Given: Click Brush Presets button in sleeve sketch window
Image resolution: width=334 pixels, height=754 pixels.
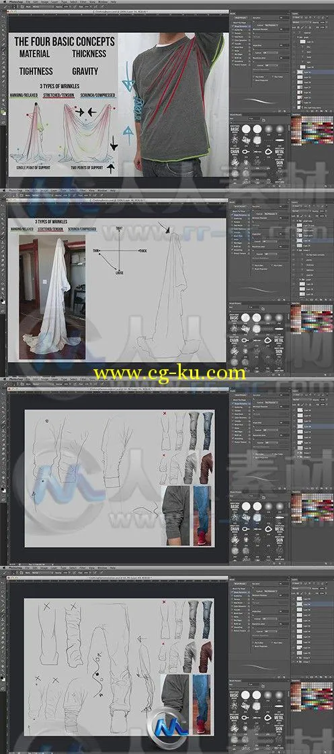Looking at the screenshot, I should [241, 395].
